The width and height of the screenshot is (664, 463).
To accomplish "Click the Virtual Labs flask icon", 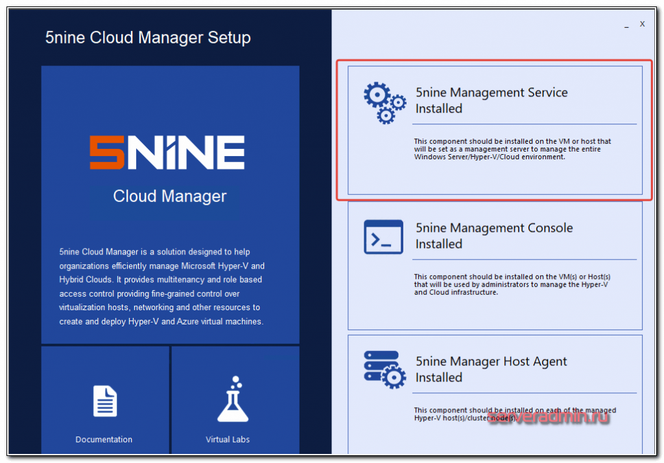I will pyautogui.click(x=233, y=399).
